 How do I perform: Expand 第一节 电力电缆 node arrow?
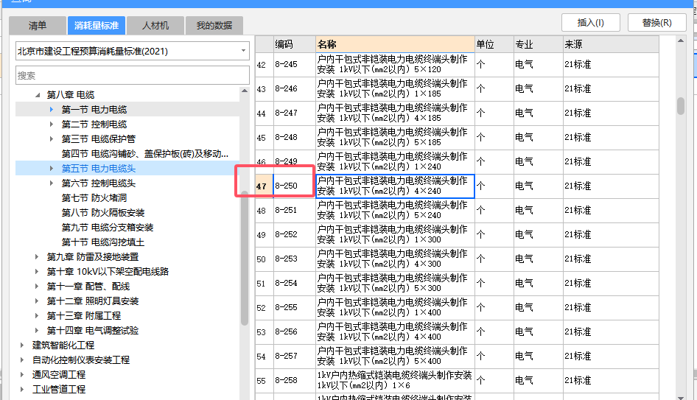click(52, 109)
